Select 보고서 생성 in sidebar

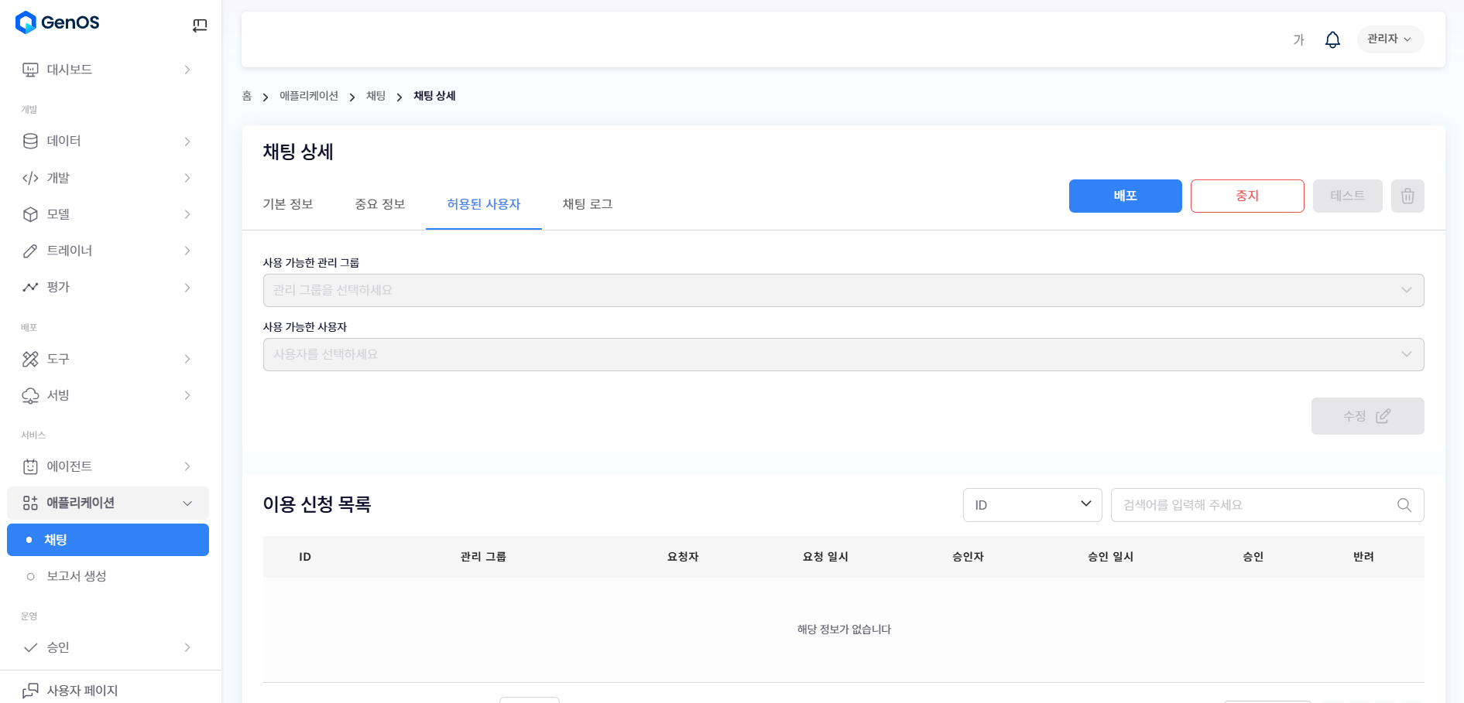[x=77, y=576]
